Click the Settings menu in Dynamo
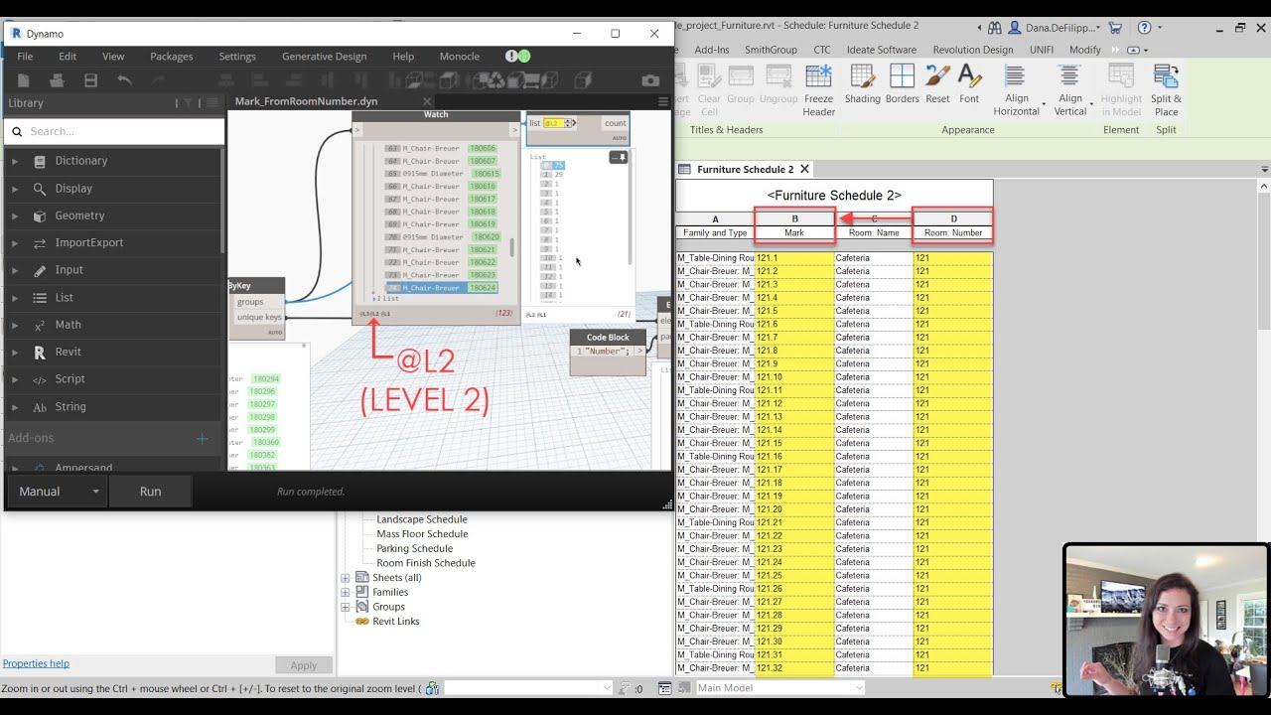The height and width of the screenshot is (715, 1271). [237, 57]
